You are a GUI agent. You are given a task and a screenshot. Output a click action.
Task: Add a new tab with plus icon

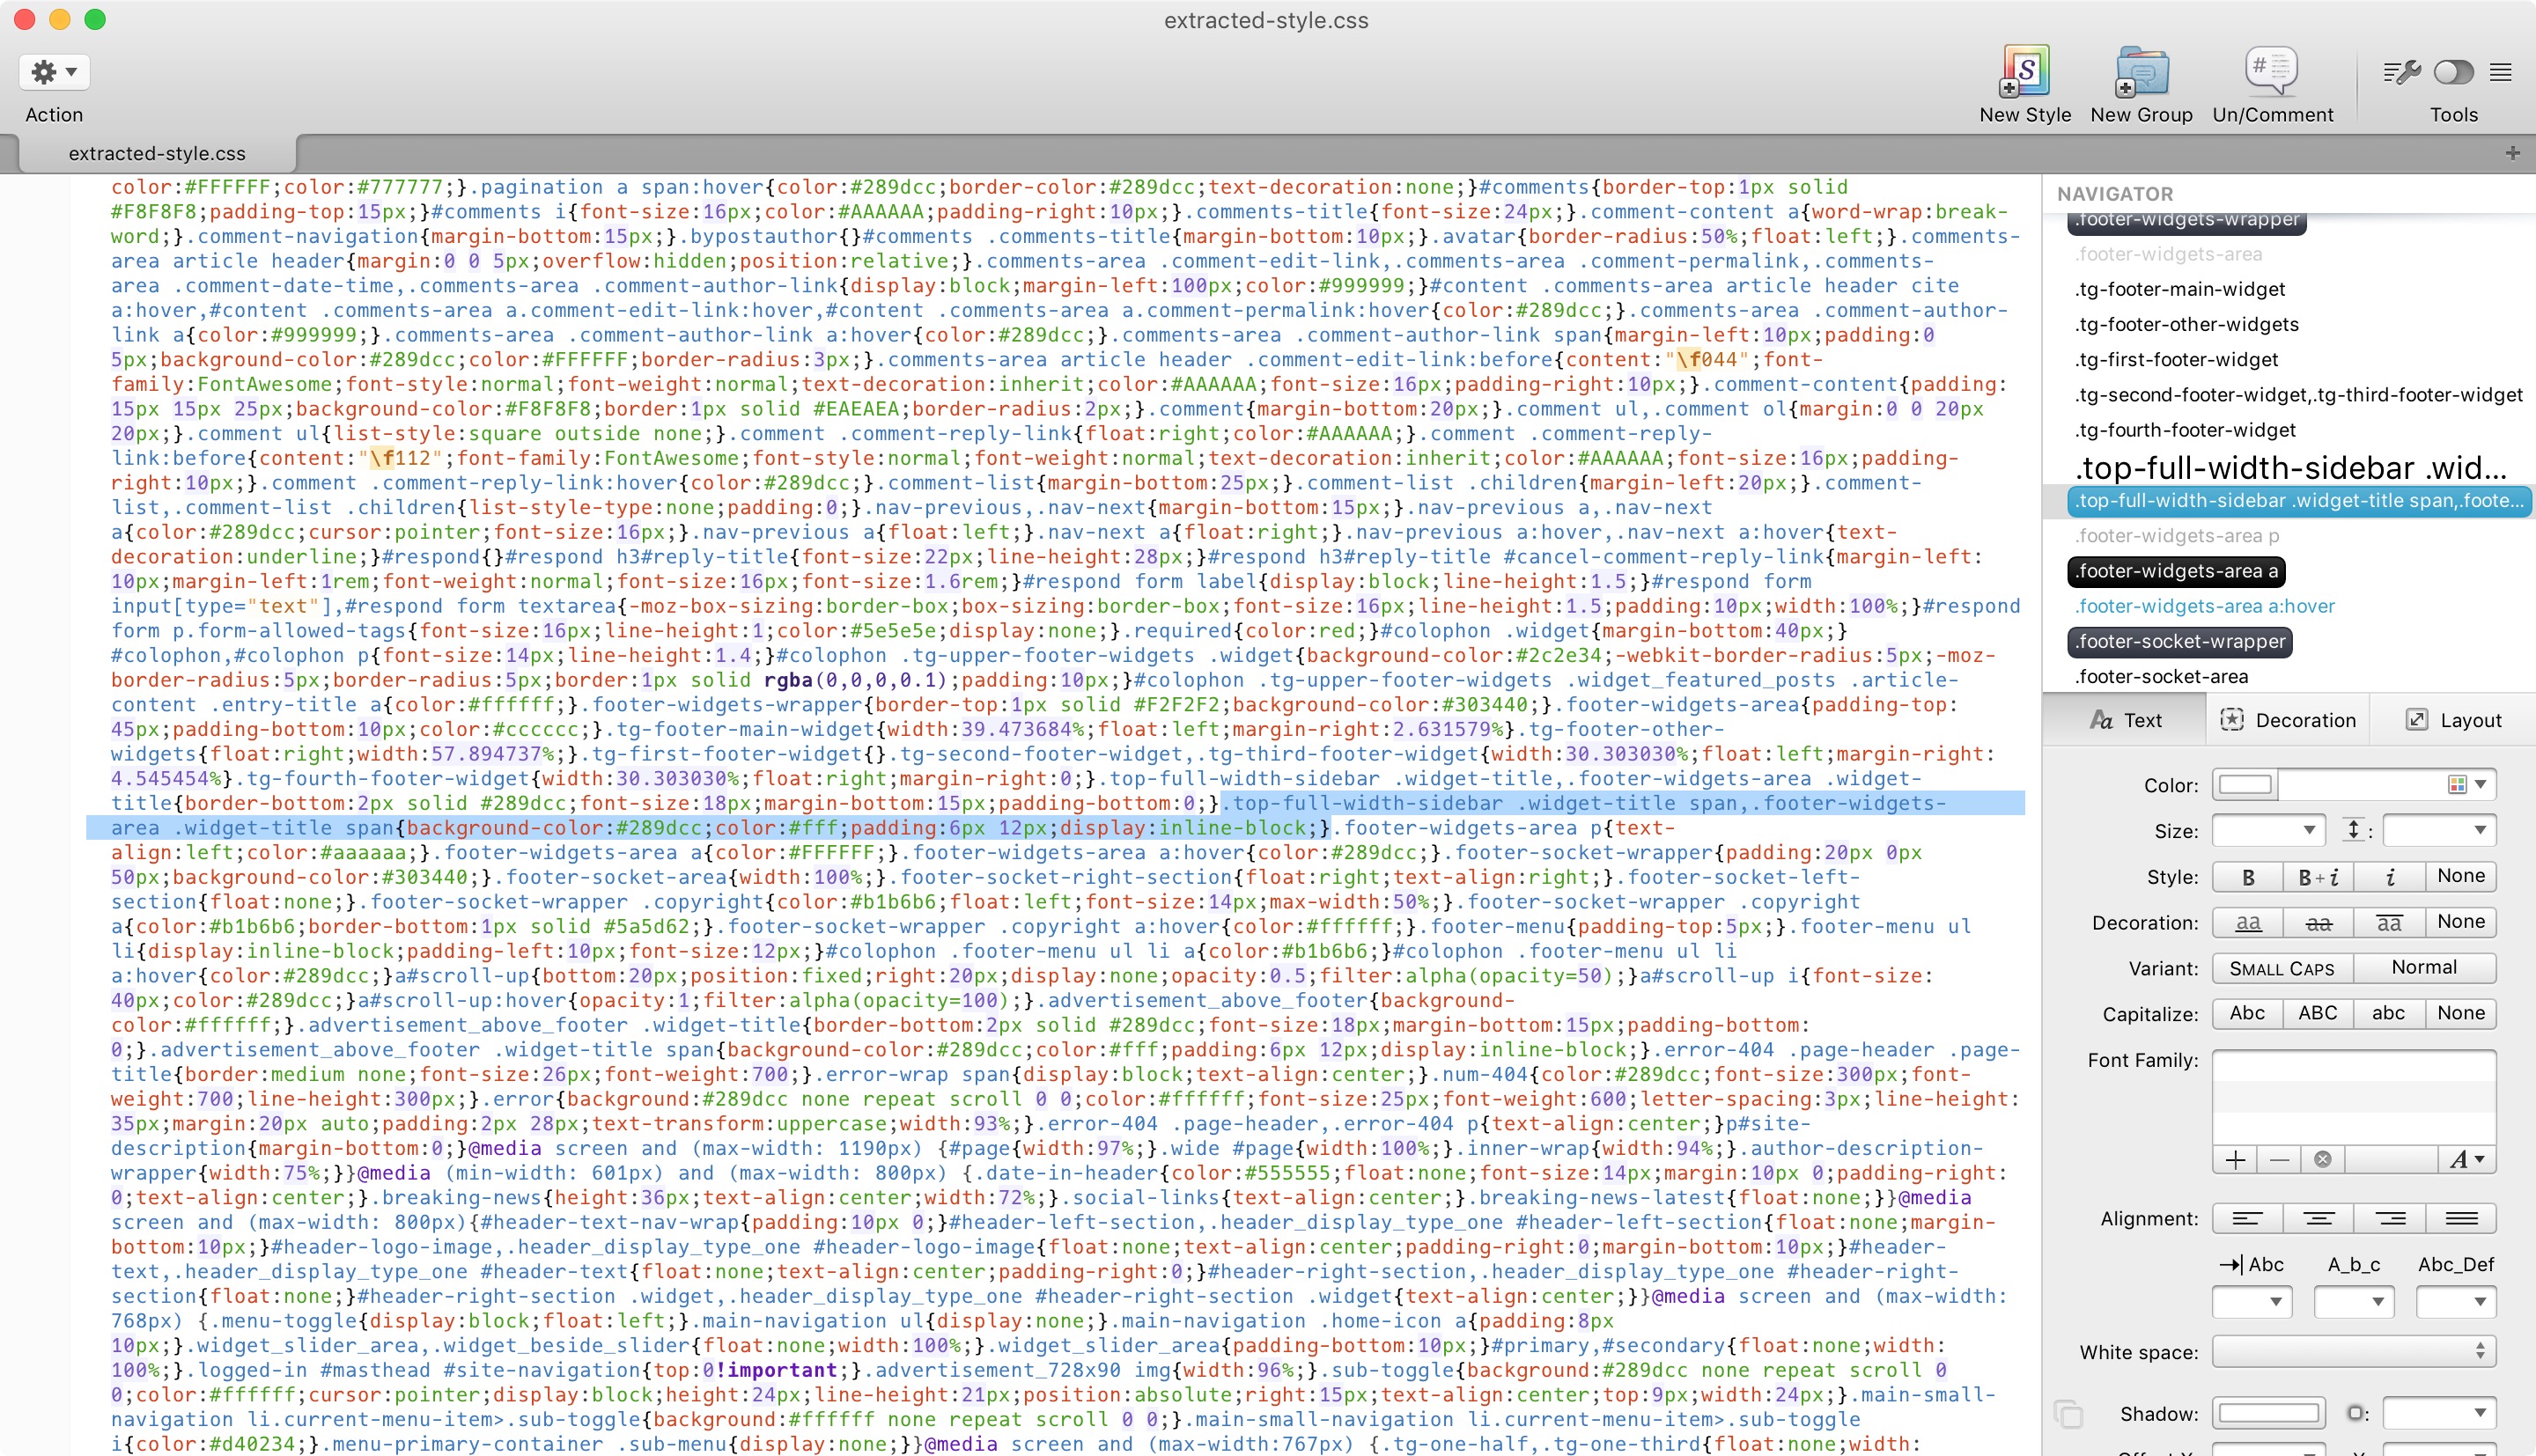point(2512,153)
